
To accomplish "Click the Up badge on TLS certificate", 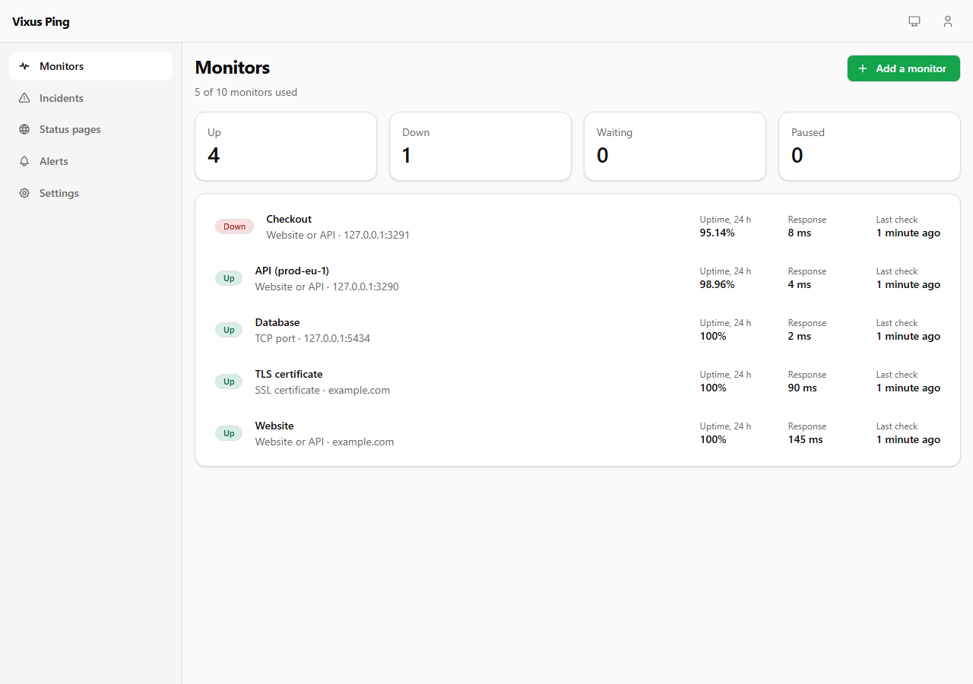I will click(x=229, y=382).
